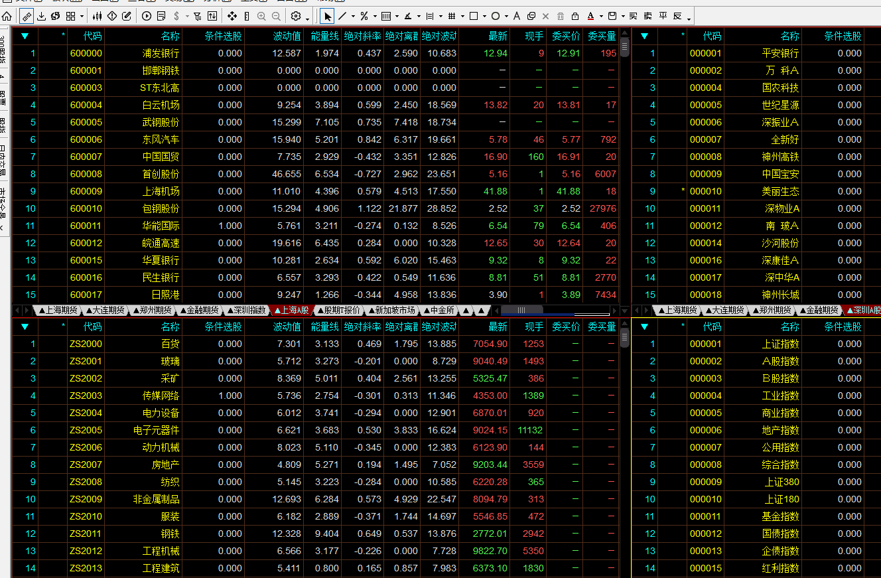Expand the rectangle shape tool dropdown
Viewport: 881px width, 578px height.
484,17
